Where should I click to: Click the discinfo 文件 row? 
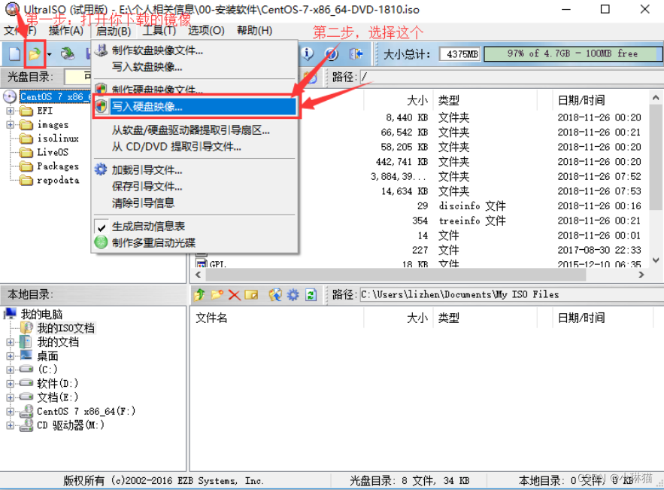(472, 206)
